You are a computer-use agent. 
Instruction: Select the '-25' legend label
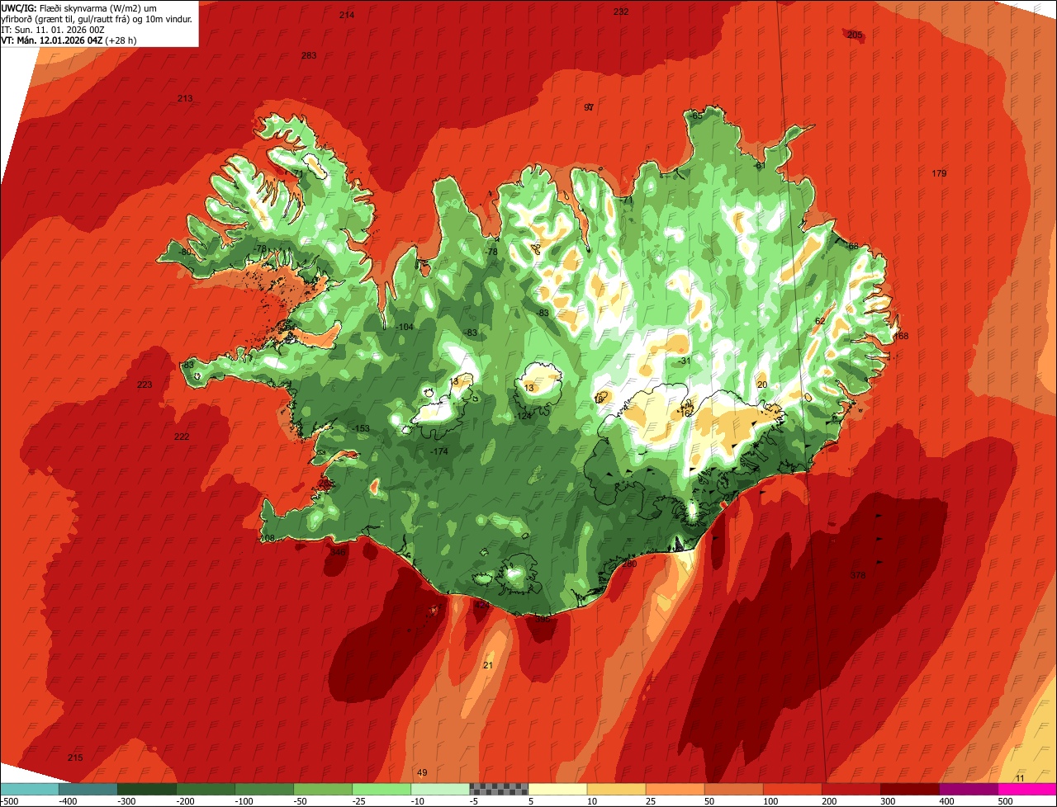coord(361,800)
